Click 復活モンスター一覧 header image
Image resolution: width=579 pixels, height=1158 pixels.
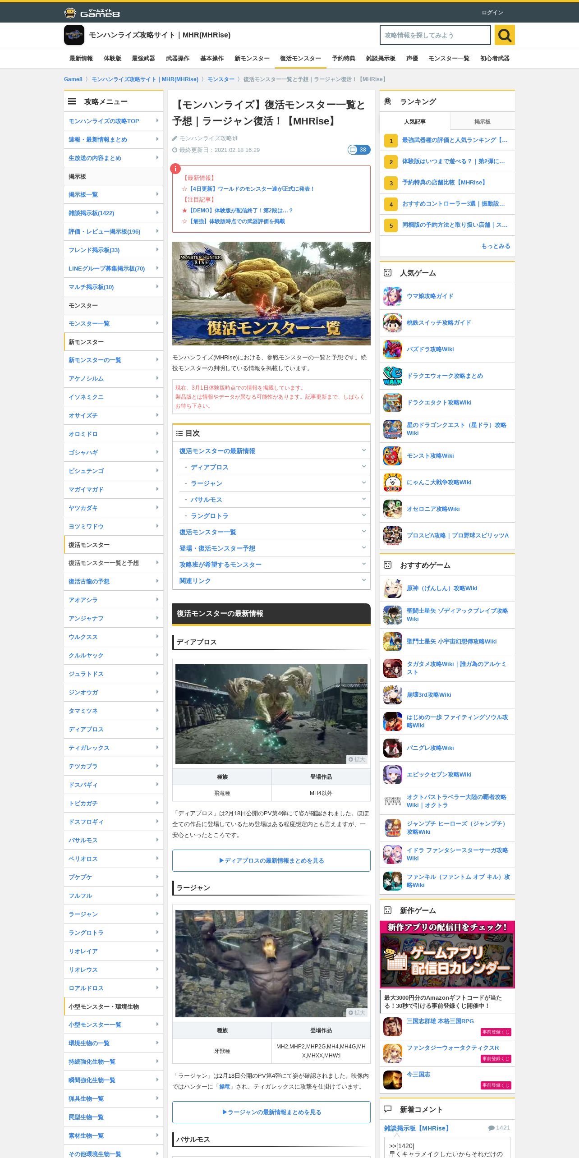[x=271, y=294]
